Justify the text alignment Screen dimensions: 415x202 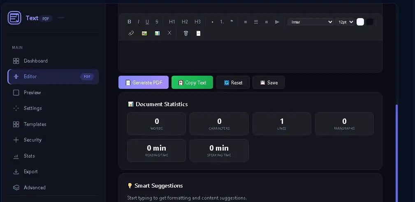[x=277, y=22]
